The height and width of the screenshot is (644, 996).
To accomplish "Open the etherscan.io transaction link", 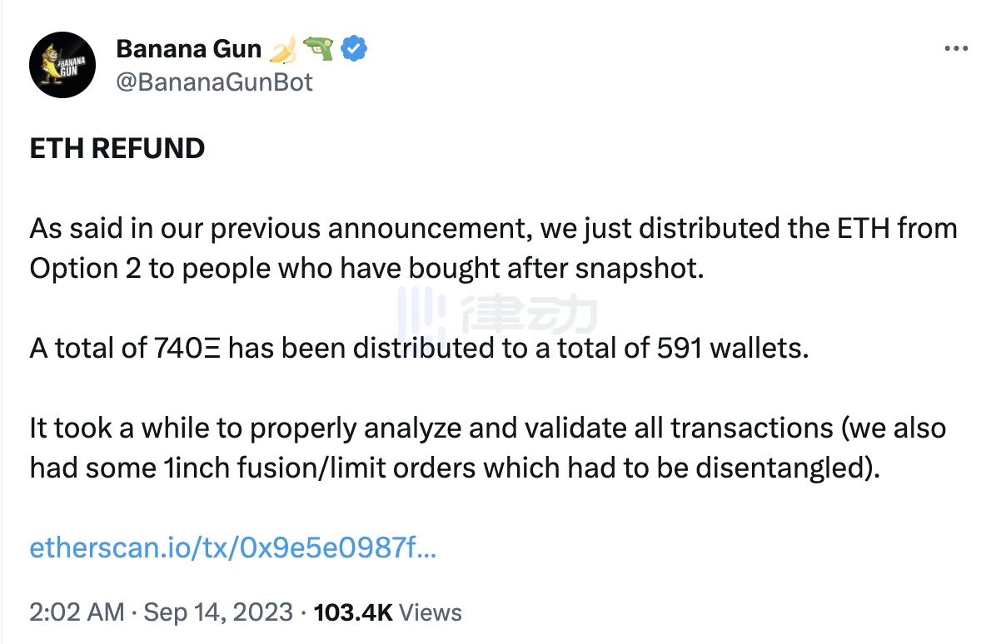I will pos(235,547).
